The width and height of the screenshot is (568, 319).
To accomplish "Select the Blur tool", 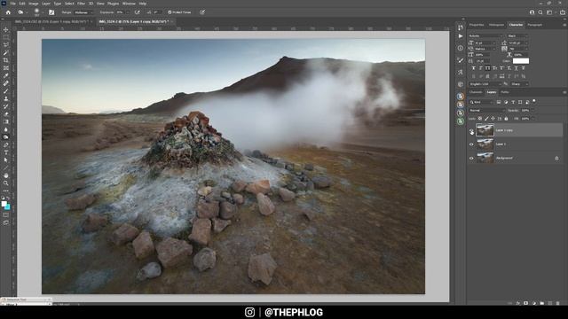I will click(x=6, y=129).
